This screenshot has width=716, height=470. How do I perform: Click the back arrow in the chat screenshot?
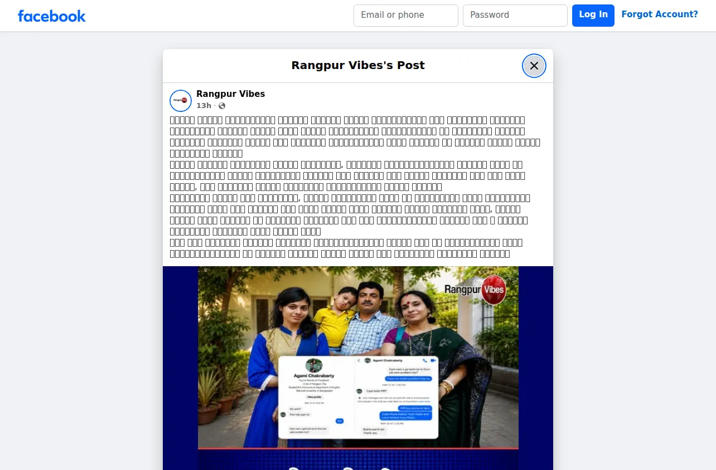pyautogui.click(x=359, y=360)
